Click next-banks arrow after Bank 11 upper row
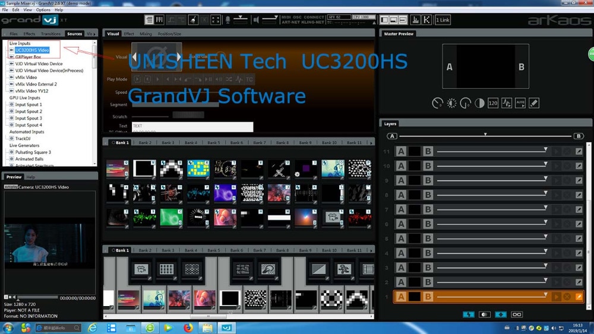 [x=371, y=142]
